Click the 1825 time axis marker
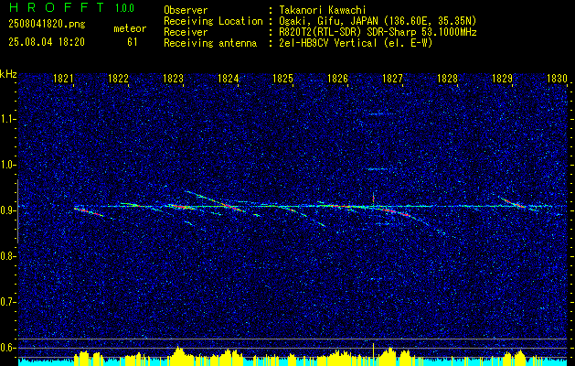The height and width of the screenshot is (366, 575). tap(283, 79)
